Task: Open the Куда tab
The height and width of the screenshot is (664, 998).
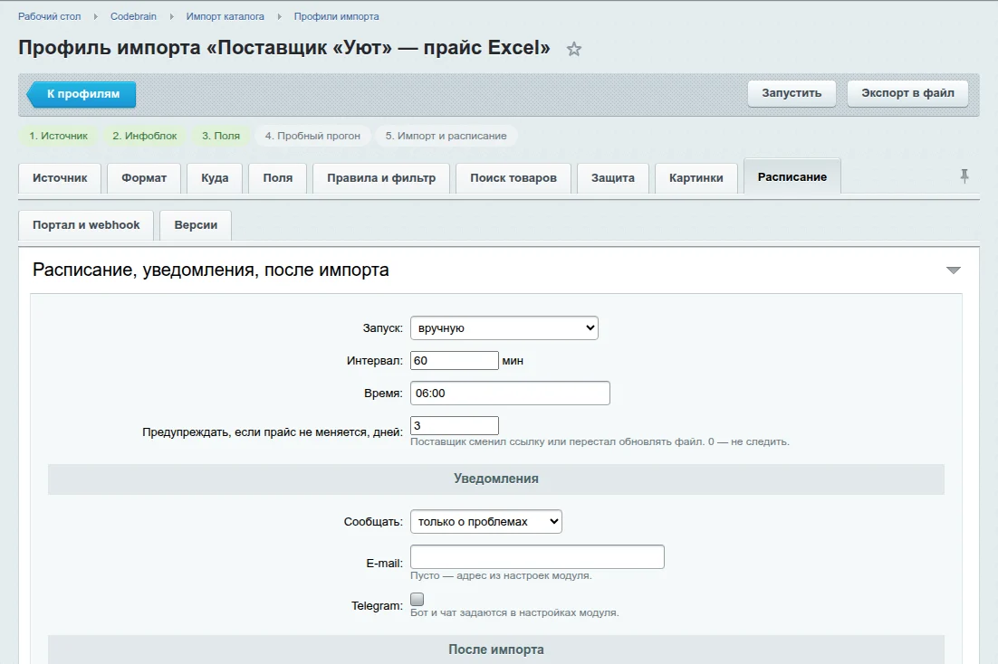Action: tap(215, 178)
